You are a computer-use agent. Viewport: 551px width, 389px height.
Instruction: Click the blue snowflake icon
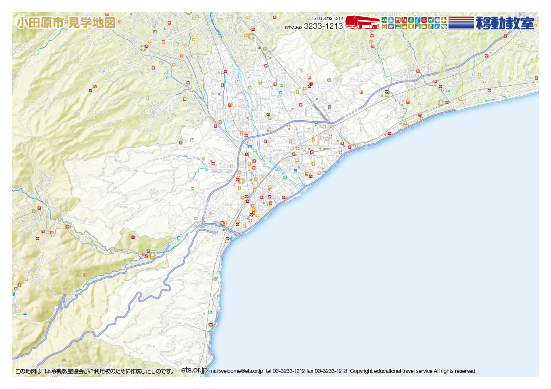click(x=438, y=20)
